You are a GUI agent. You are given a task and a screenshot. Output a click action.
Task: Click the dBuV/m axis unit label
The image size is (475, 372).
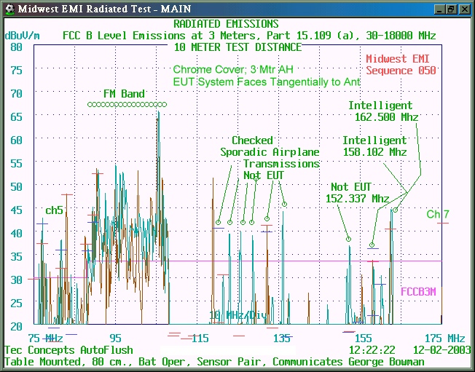22,35
